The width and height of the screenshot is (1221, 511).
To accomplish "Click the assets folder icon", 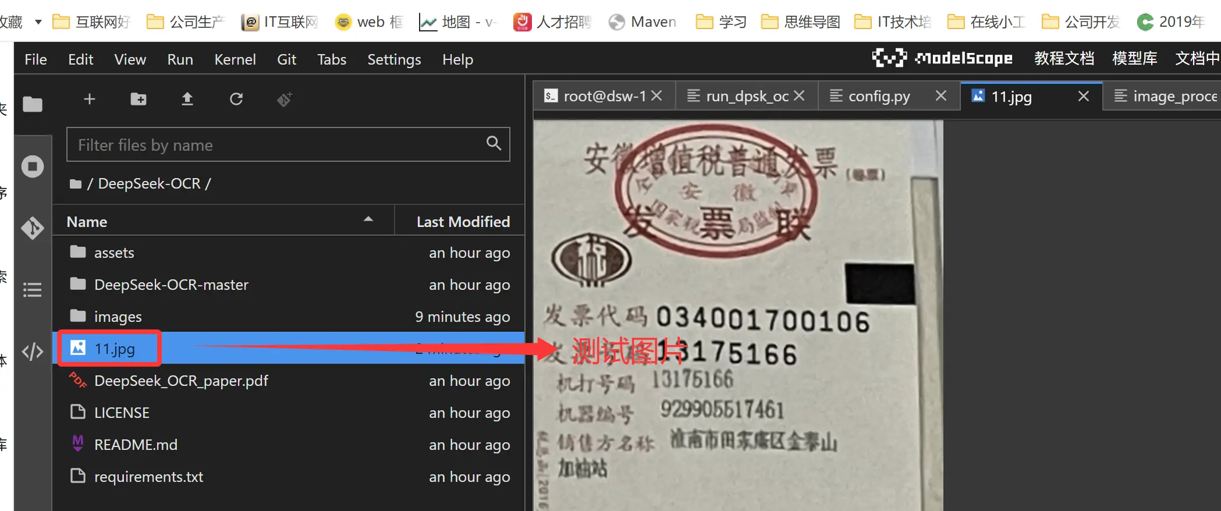I will 78,252.
